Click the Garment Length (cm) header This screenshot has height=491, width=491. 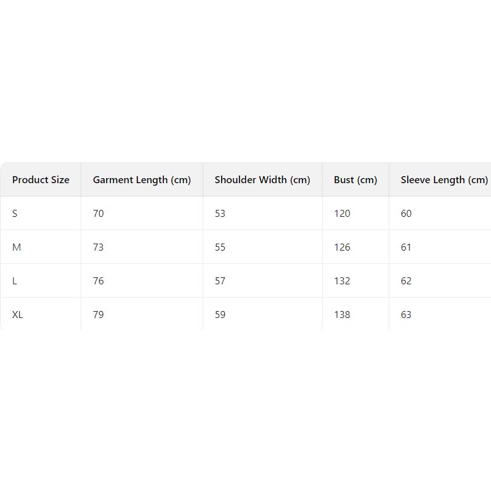[142, 180]
